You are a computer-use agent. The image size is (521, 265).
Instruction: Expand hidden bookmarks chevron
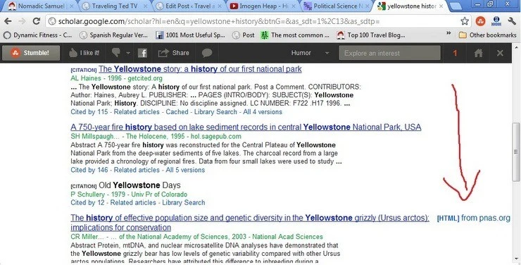448,33
